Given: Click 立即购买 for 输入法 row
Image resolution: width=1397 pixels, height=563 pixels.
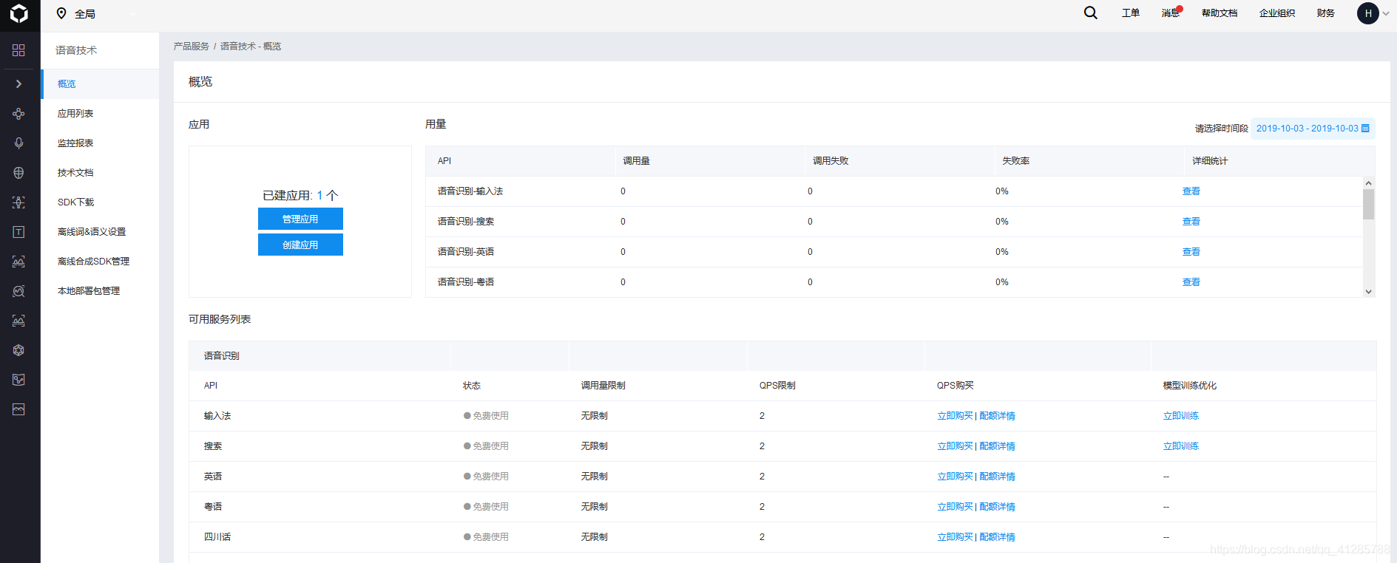Looking at the screenshot, I should [955, 416].
